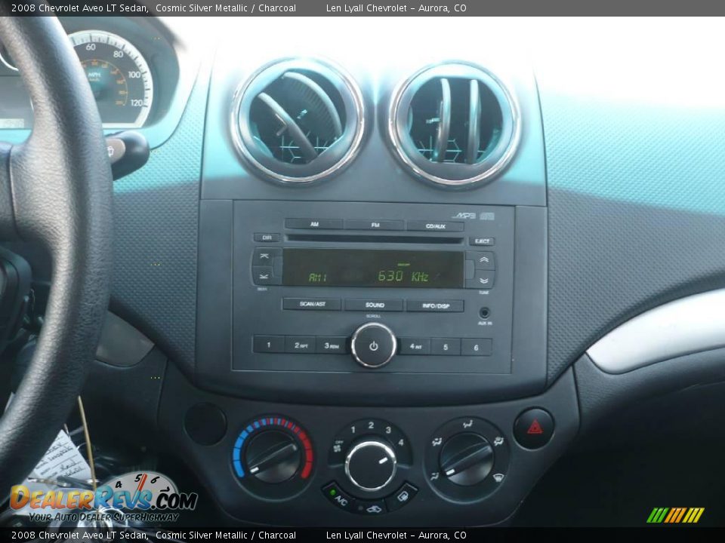
Task: Push the radio power knob
Action: click(374, 345)
